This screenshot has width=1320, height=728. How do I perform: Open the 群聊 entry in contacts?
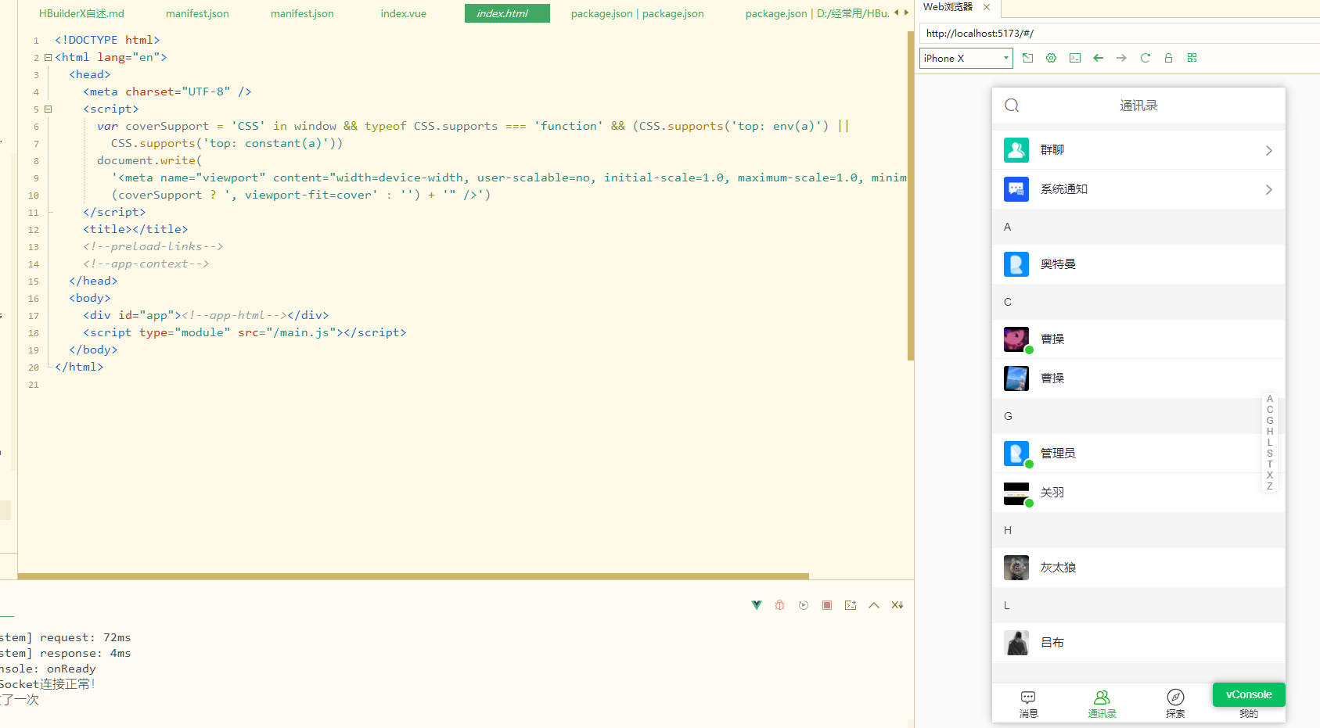click(x=1138, y=150)
